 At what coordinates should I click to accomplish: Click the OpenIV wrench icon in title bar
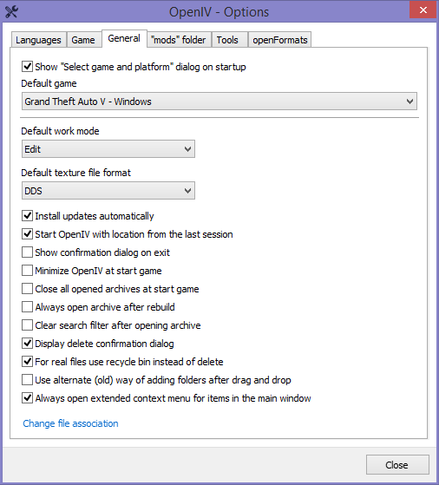coord(11,12)
